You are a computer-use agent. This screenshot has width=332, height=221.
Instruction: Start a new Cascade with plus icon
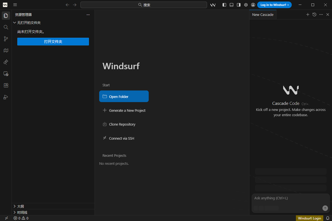coord(308,14)
